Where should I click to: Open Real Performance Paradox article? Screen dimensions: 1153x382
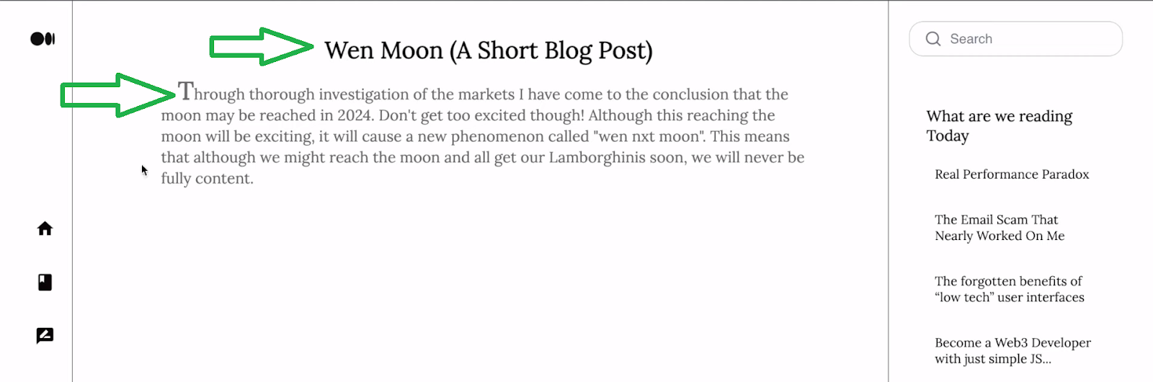[1012, 174]
